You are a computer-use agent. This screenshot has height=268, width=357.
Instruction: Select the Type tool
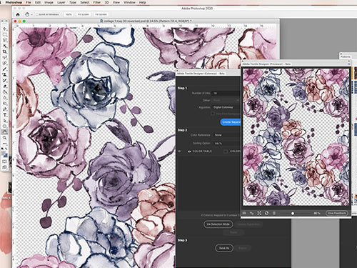[x=4, y=115]
